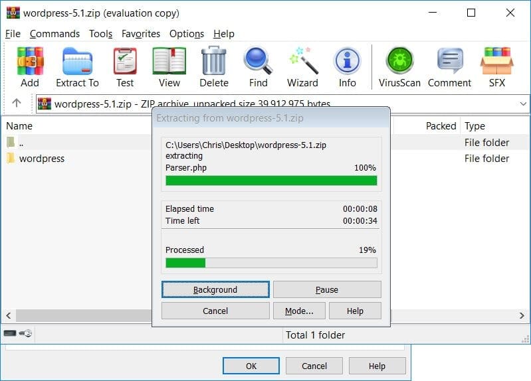The height and width of the screenshot is (381, 531).
Task: Sort by the Type column header
Action: (475, 126)
